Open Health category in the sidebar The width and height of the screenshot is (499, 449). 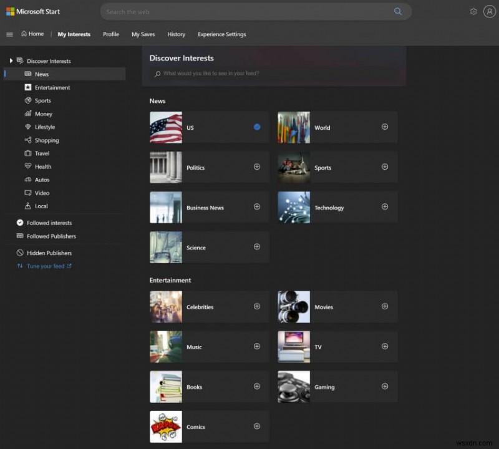[x=42, y=167]
